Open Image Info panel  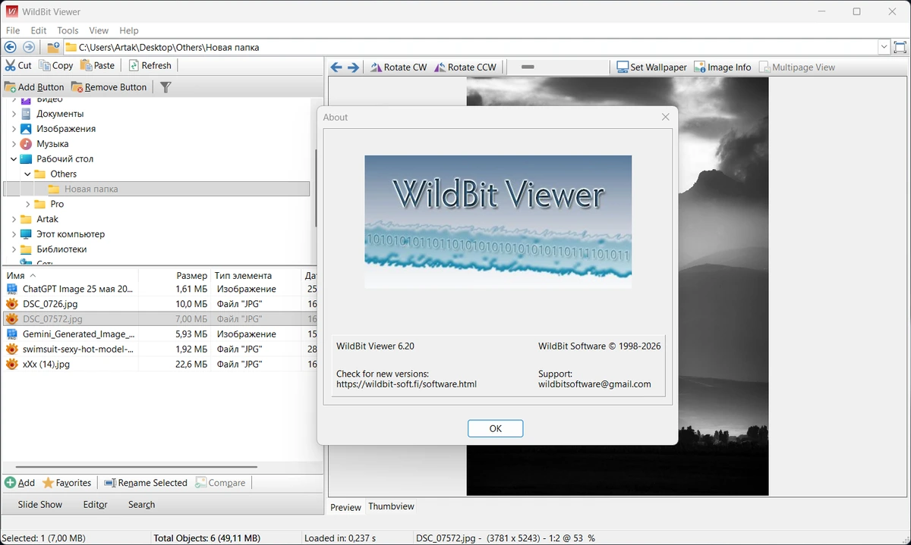click(723, 67)
